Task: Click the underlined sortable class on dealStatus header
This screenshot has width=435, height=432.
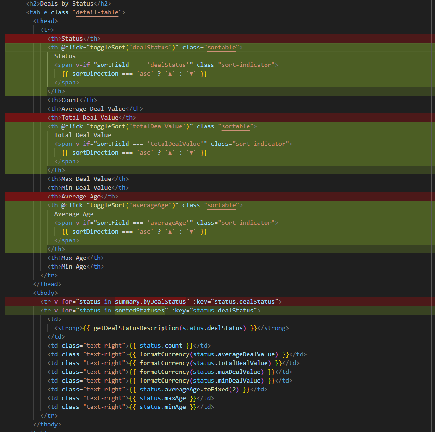Action: pyautogui.click(x=221, y=47)
